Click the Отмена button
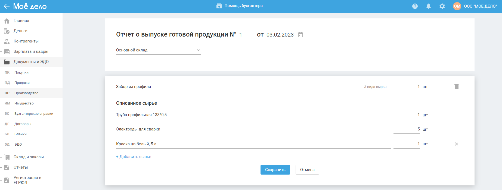502x190 pixels. tap(307, 170)
